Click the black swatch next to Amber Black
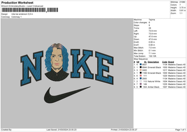This screenshot has height=132, width=187. click(x=141, y=87)
